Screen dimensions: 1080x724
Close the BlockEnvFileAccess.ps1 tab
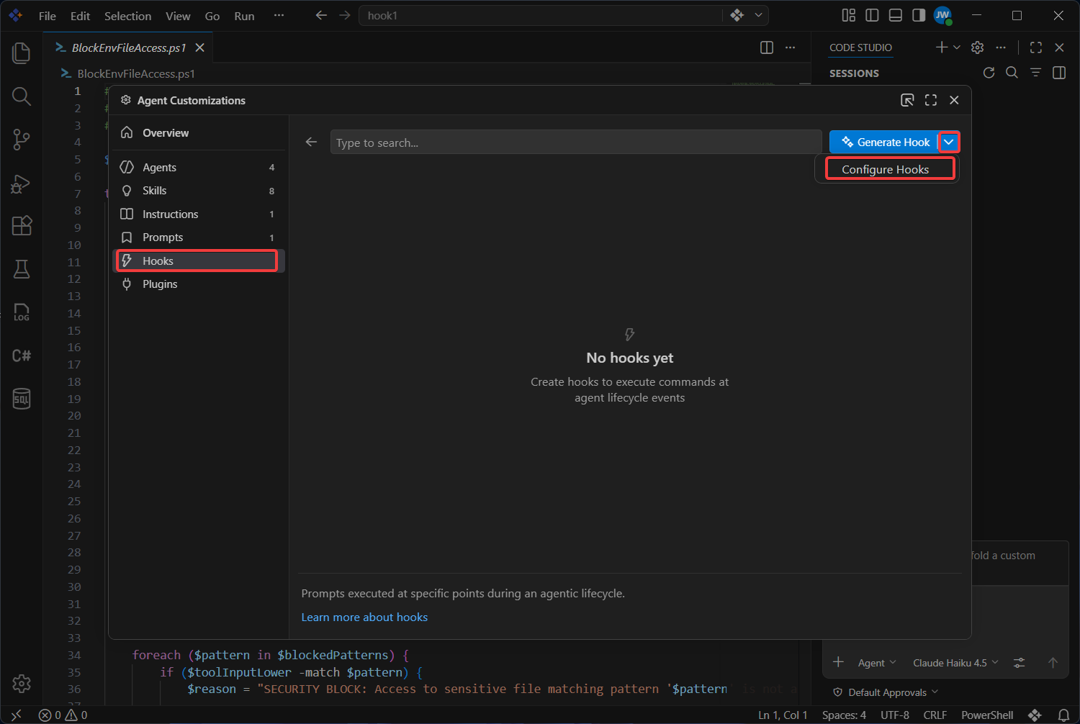[x=199, y=47]
